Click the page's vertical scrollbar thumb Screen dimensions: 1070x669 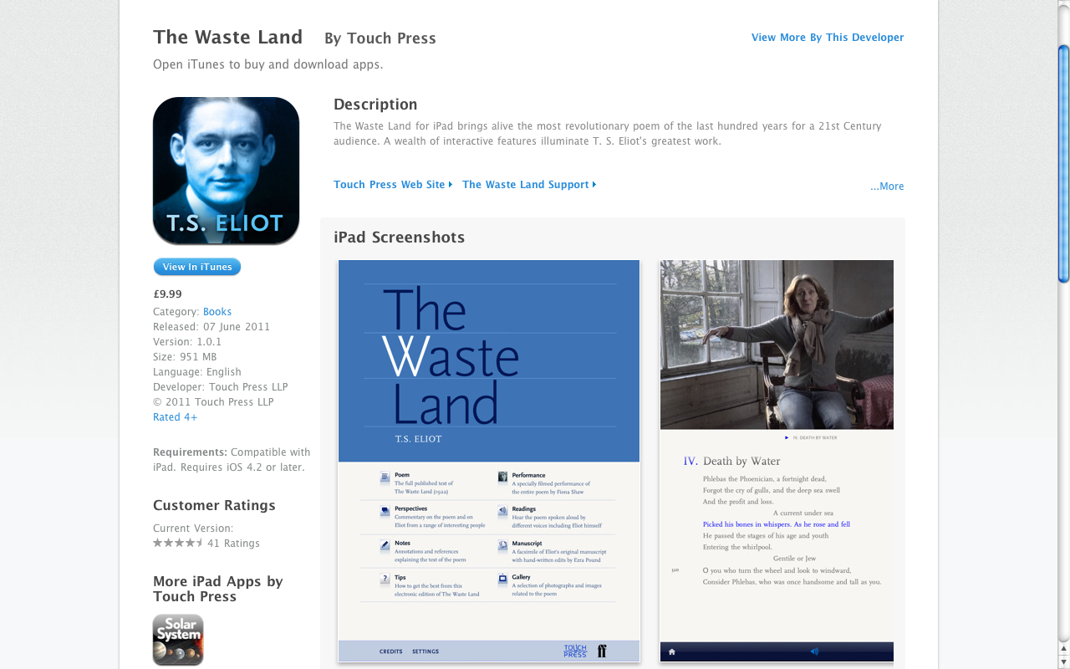click(x=1063, y=164)
